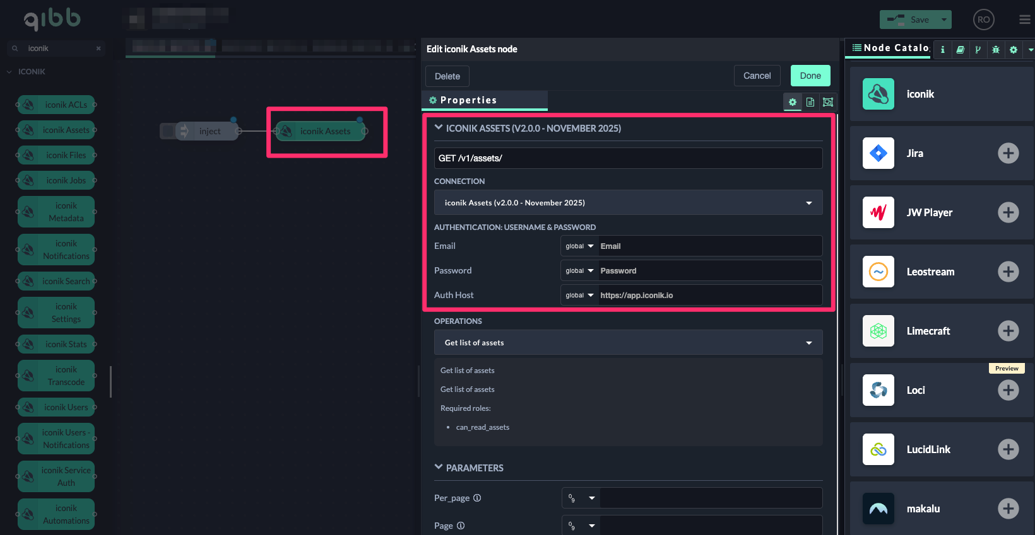This screenshot has height=535, width=1035.
Task: Toggle the inject node trigger button
Action: tap(167, 131)
